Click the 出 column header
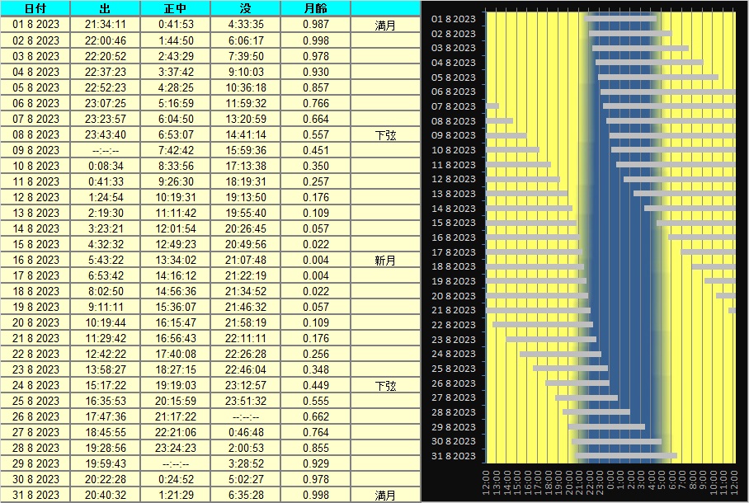The image size is (749, 503). (106, 8)
